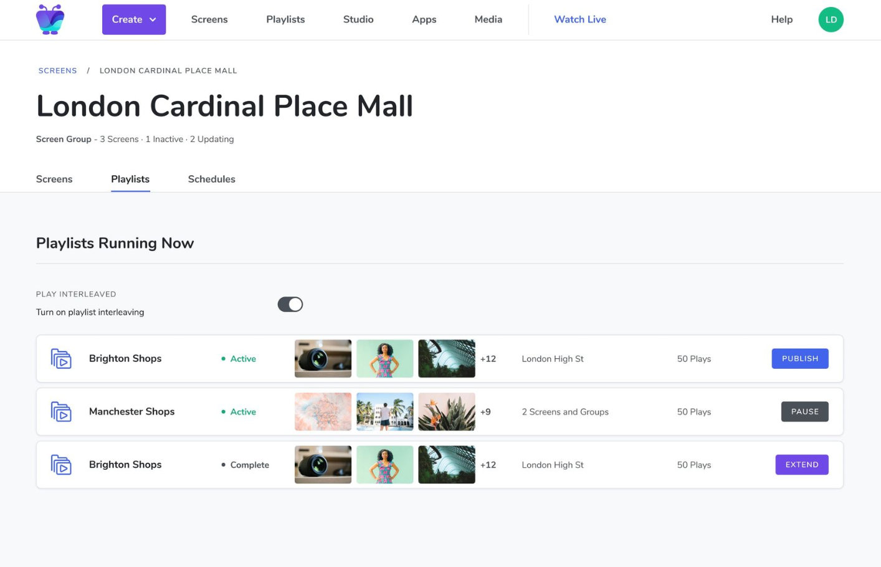This screenshot has height=567, width=881.
Task: Switch to the Screens tab below the title
Action: coord(54,179)
